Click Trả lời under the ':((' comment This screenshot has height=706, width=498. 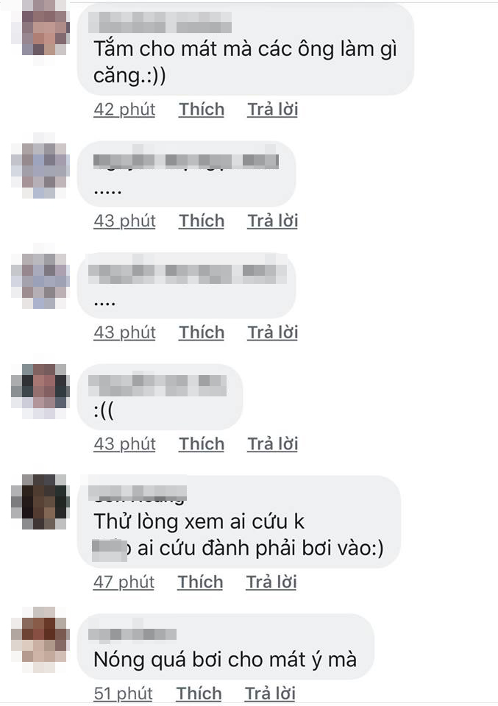(x=272, y=444)
